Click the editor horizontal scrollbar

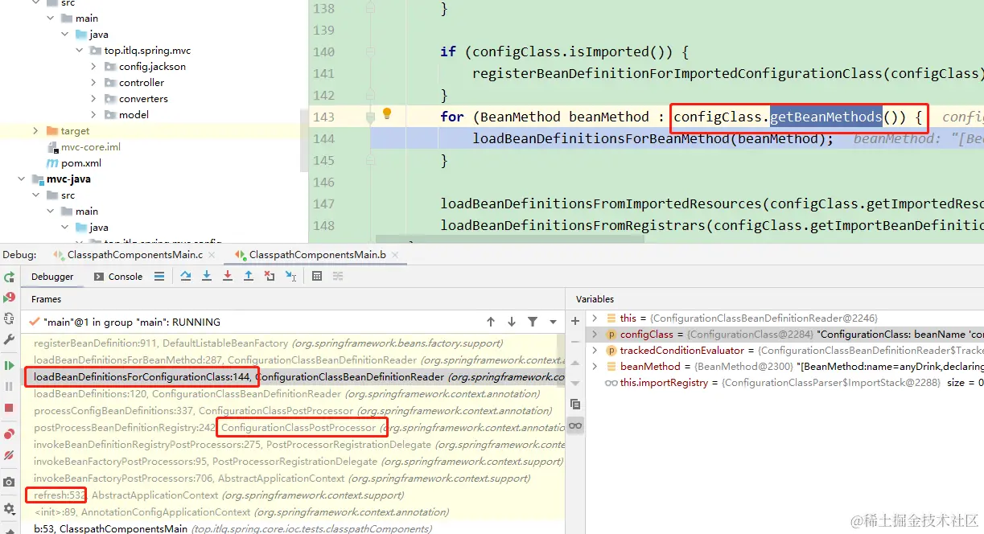point(510,239)
